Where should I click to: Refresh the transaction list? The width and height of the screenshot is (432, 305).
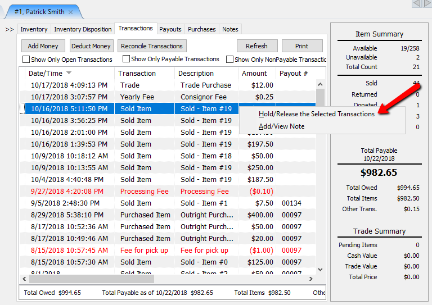256,46
